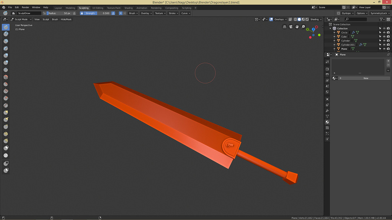
Task: Toggle visibility eye for Circle object
Action: [384, 32]
